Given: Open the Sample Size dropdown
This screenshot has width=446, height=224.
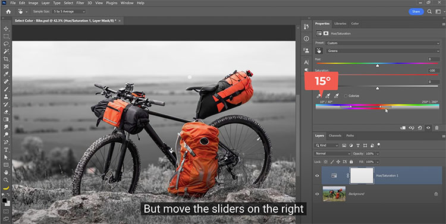Looking at the screenshot, I should [70, 12].
